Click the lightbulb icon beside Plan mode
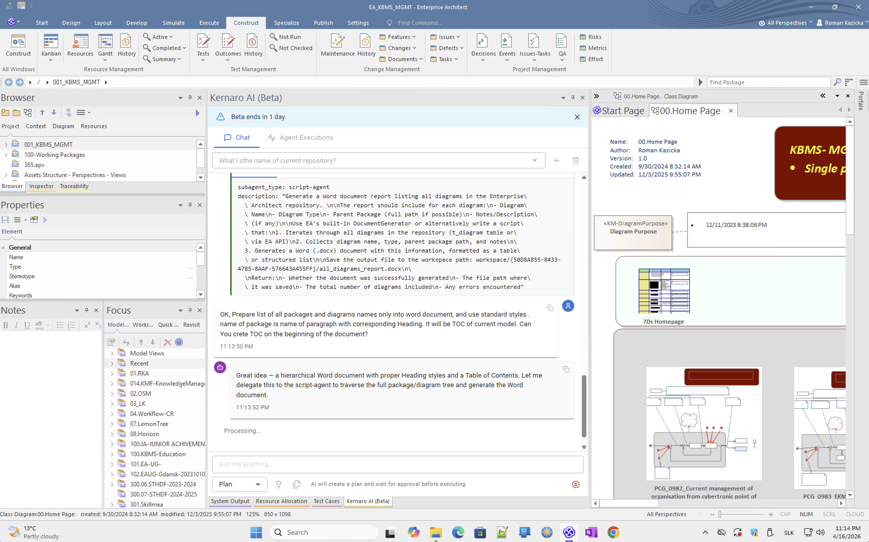Viewport: 869px width, 542px height. (x=278, y=484)
